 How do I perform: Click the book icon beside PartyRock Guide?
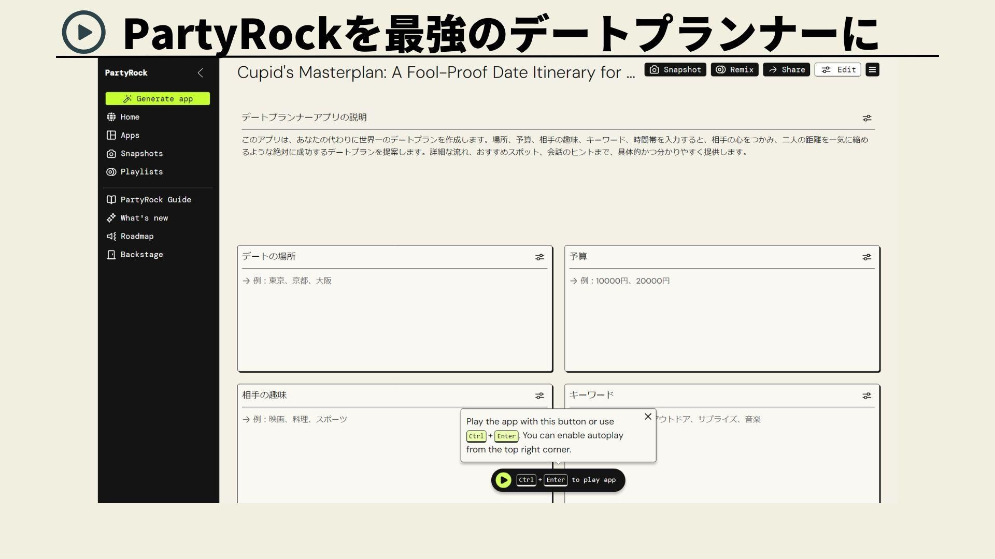111,200
